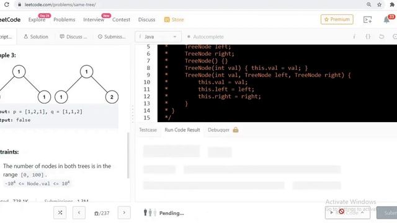This screenshot has height=223, width=397.
Task: Open notifications bell icon
Action: pyautogui.click(x=386, y=20)
